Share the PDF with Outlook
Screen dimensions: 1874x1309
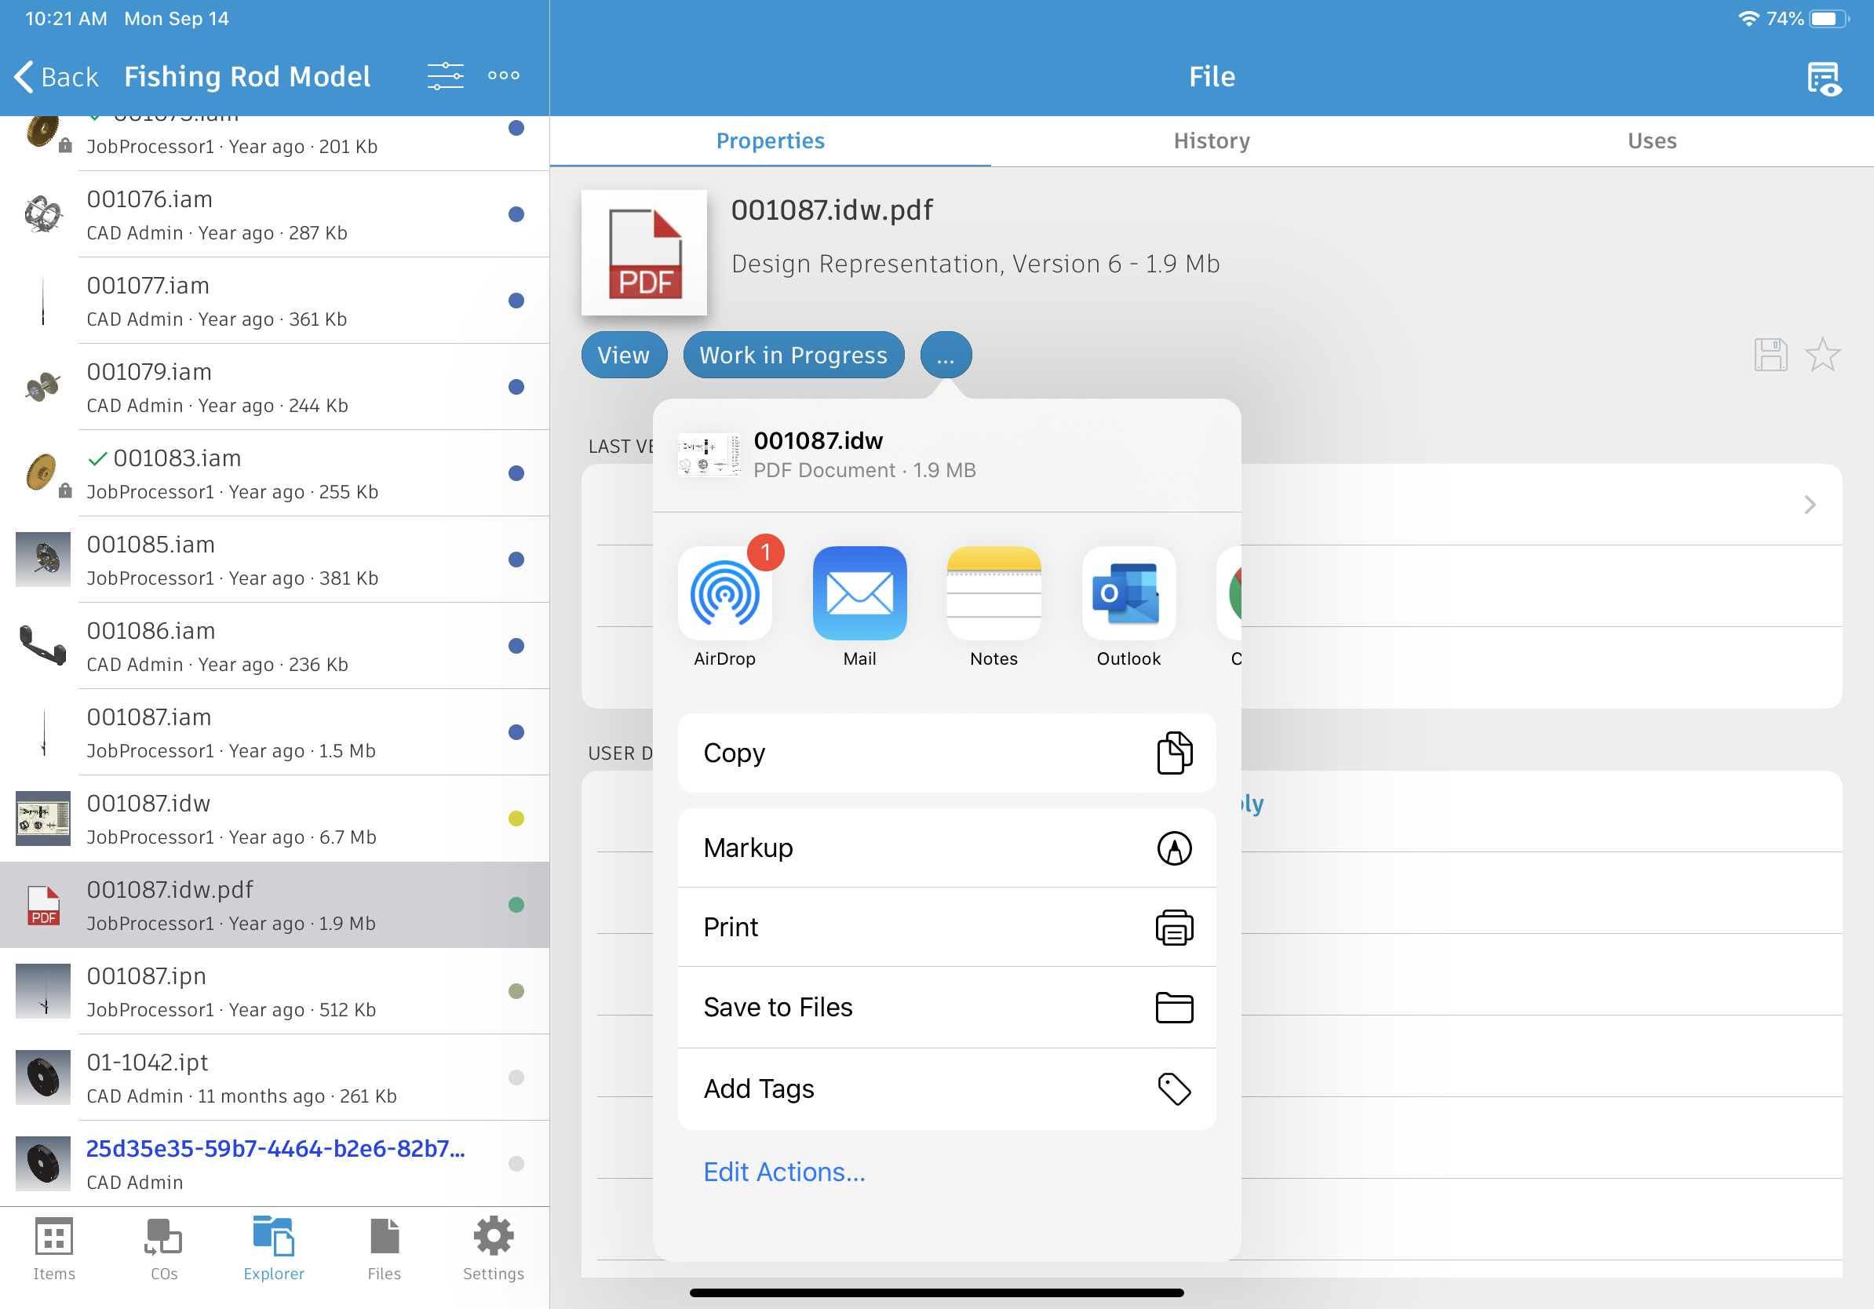(x=1127, y=595)
